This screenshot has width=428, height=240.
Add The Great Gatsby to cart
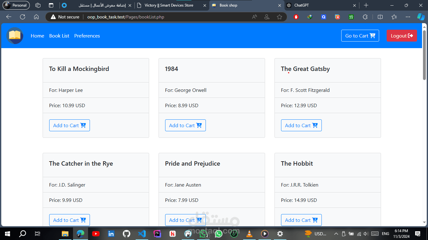[301, 125]
